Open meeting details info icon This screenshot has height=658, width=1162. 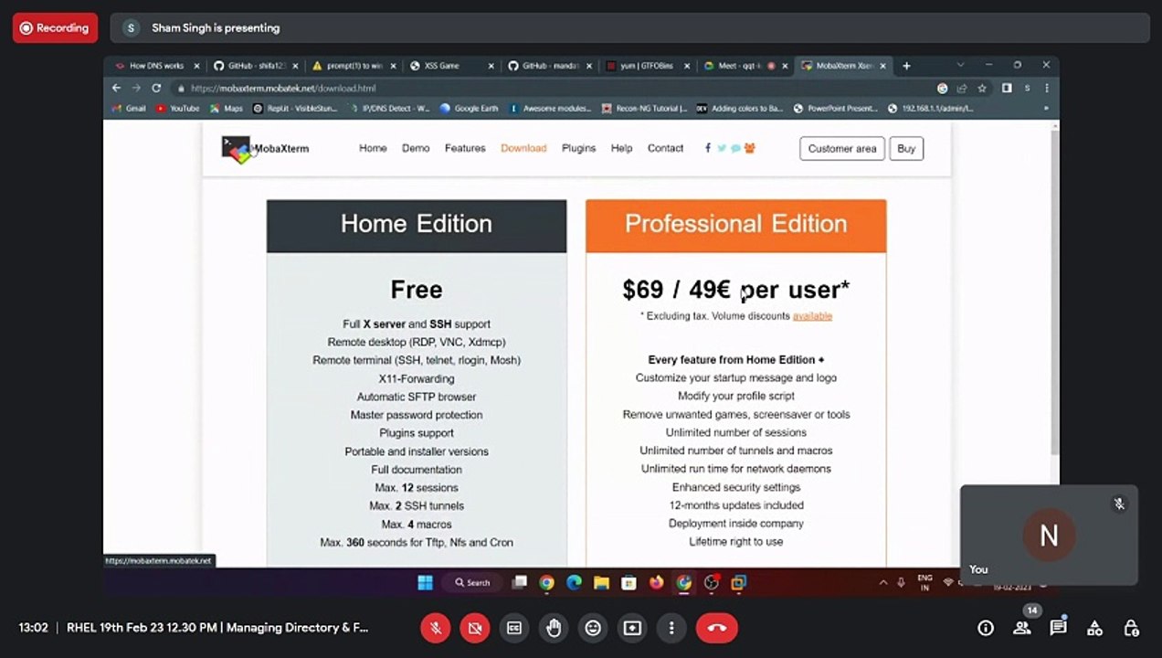pos(986,628)
